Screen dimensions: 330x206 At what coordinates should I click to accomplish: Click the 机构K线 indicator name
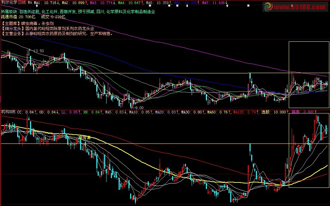click(x=8, y=112)
